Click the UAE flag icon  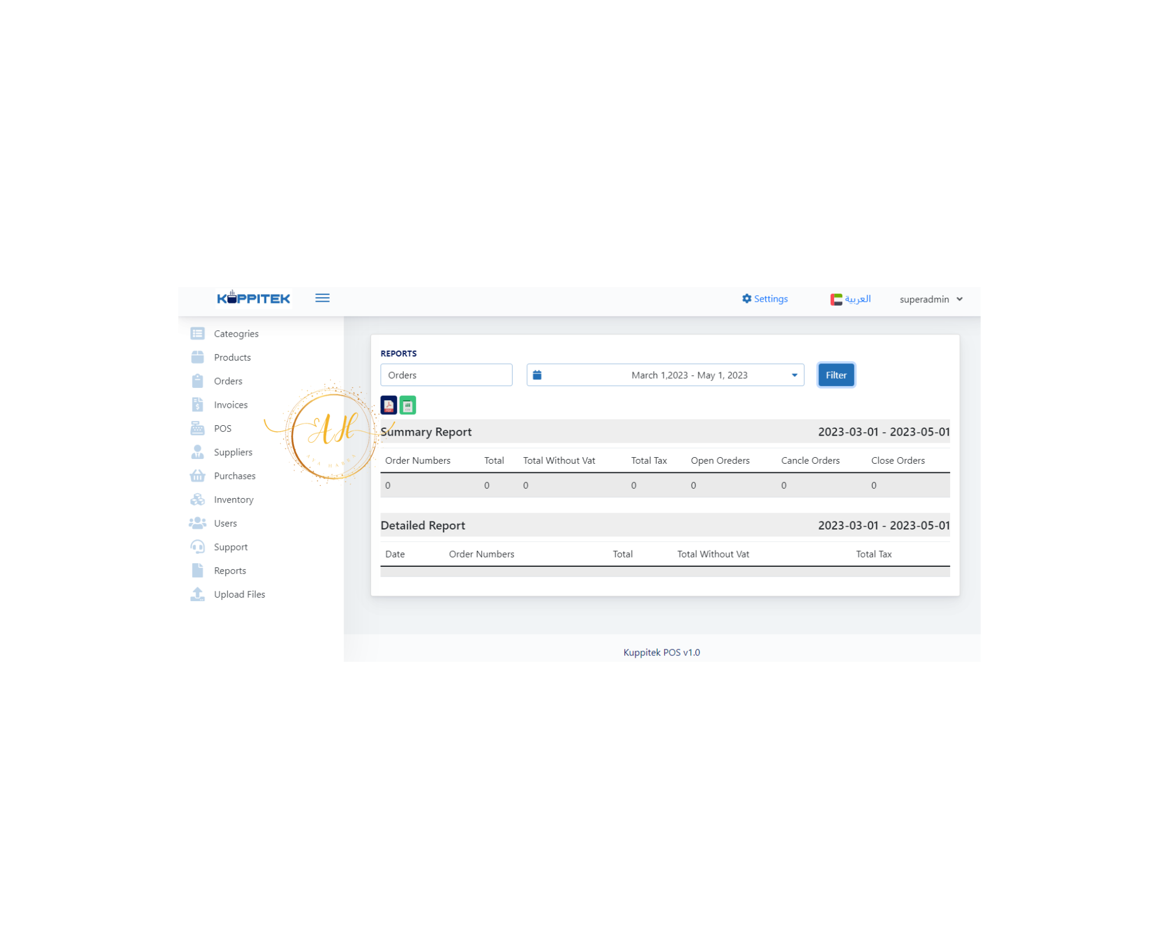836,299
